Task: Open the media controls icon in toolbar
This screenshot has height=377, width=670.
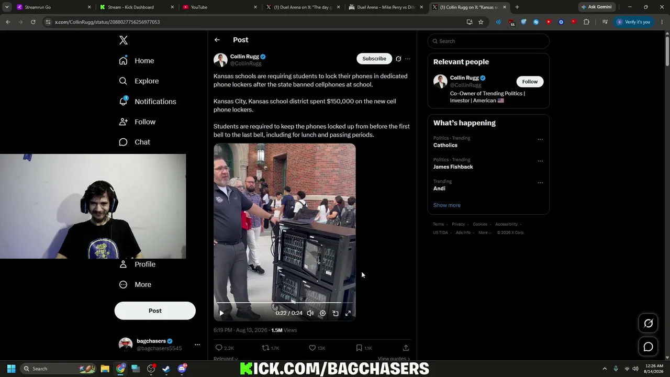Action: (x=605, y=22)
